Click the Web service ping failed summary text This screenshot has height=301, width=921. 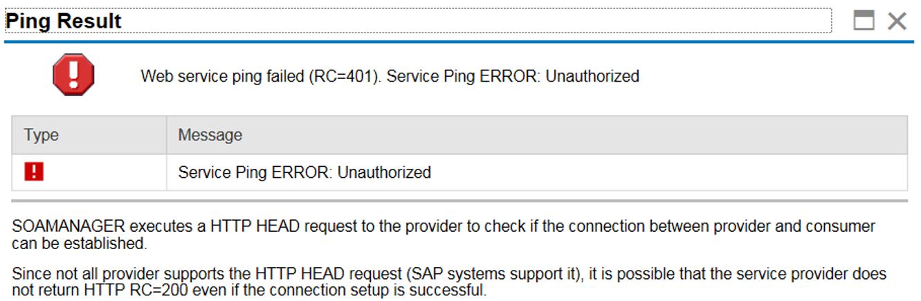[x=390, y=76]
